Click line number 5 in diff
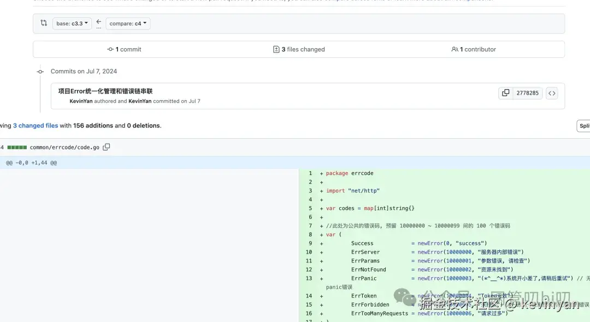590x322 pixels. click(x=310, y=208)
